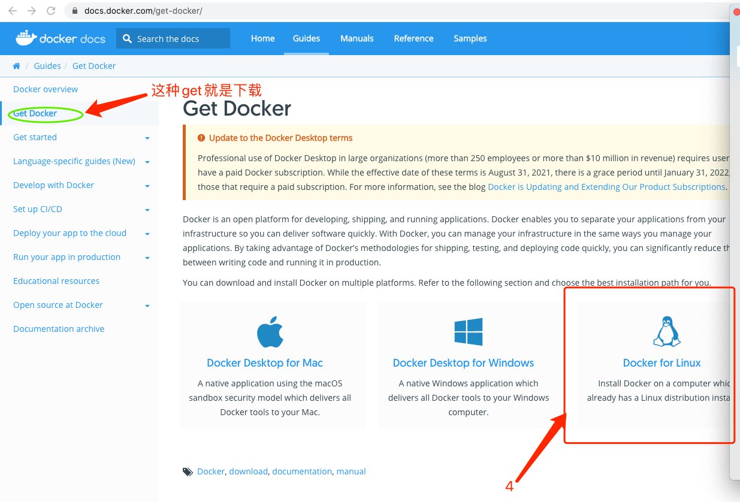Click the Get Docker page heading

(237, 108)
